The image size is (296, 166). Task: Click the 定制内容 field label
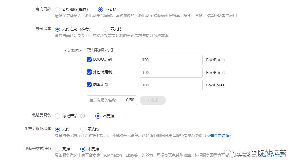(x=75, y=51)
